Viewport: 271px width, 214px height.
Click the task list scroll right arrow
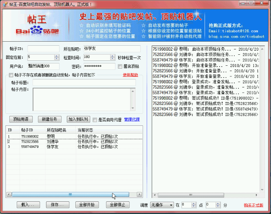(139, 194)
